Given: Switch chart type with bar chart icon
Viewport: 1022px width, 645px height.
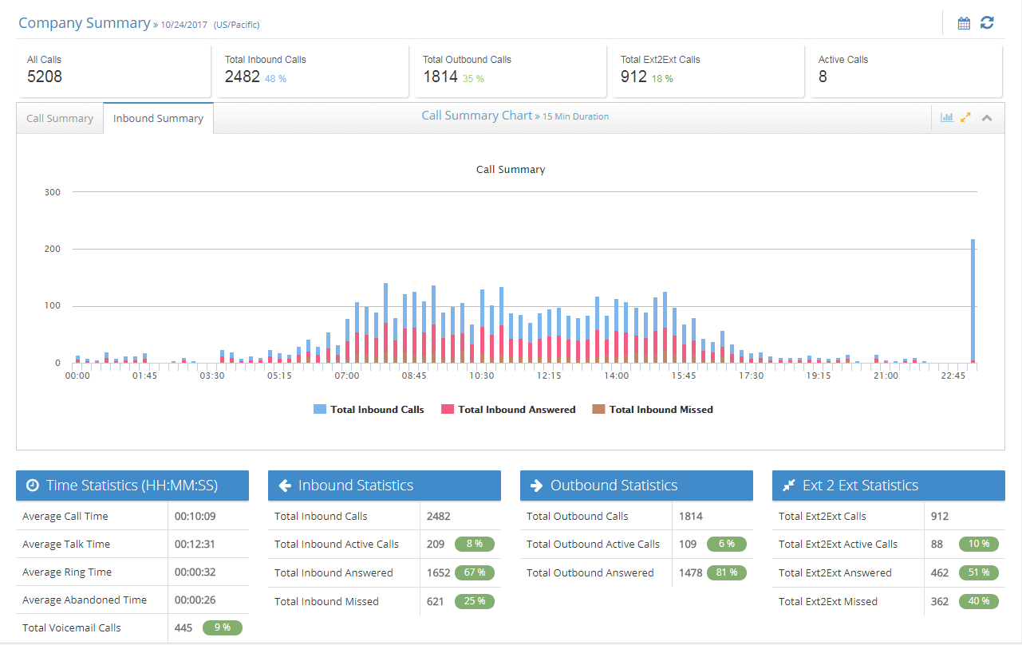Looking at the screenshot, I should pyautogui.click(x=947, y=117).
